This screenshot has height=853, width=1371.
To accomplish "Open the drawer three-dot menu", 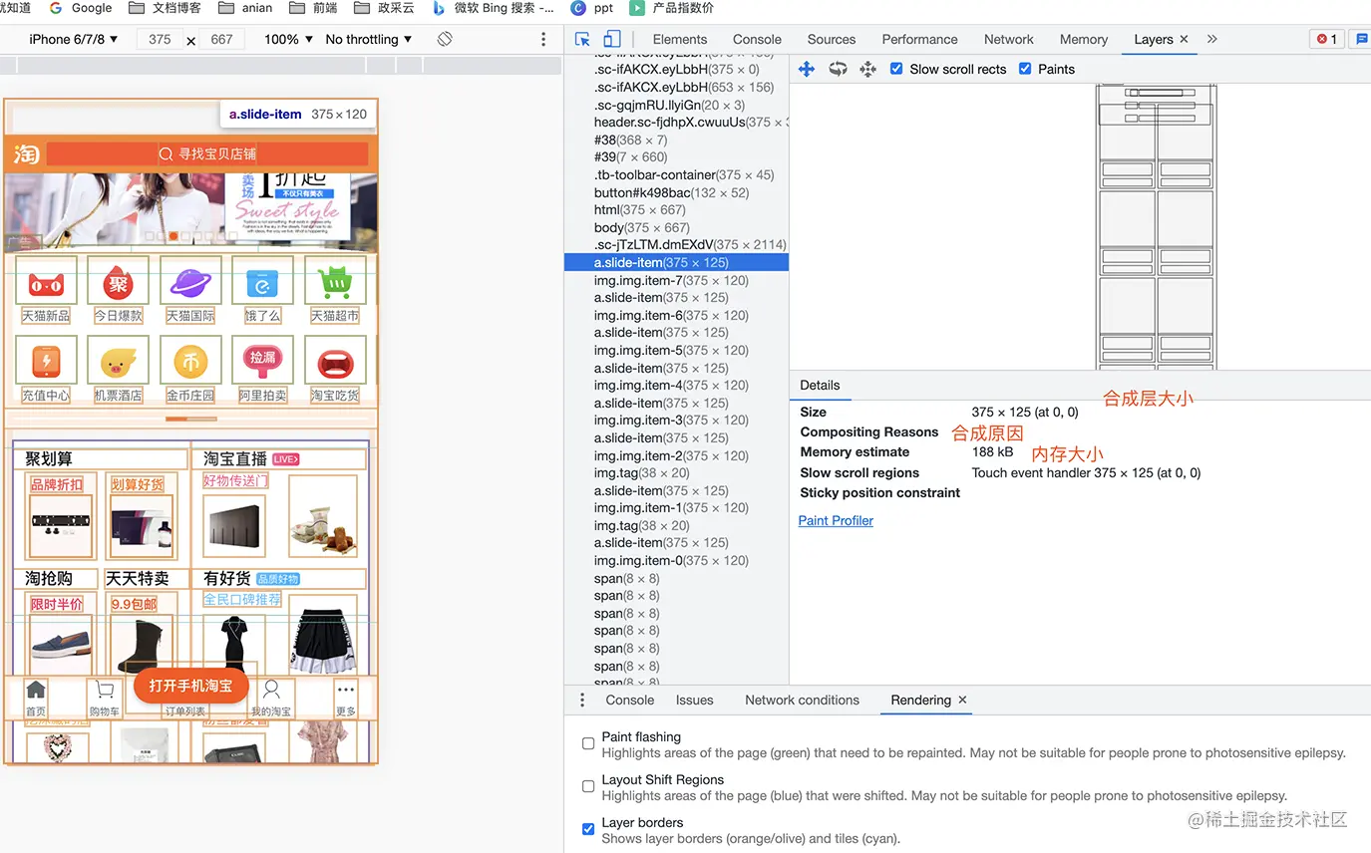I will (x=582, y=700).
